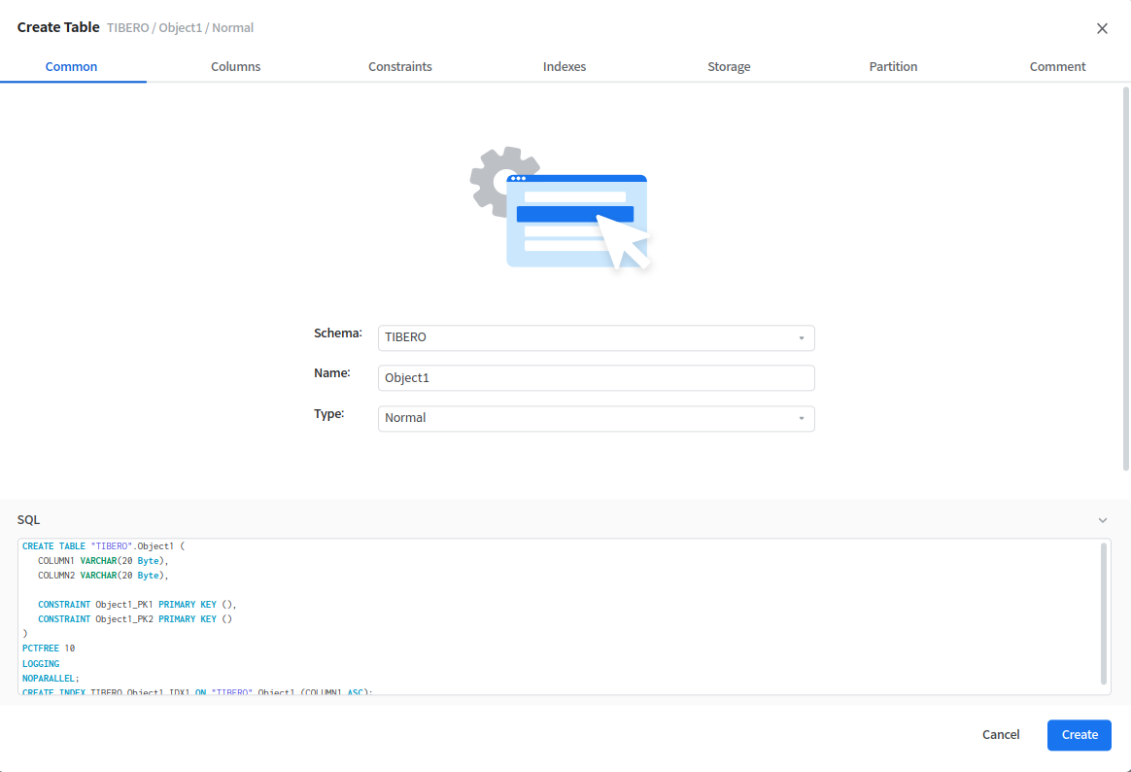Open the Constraints tab
The image size is (1131, 772).
[x=400, y=66]
